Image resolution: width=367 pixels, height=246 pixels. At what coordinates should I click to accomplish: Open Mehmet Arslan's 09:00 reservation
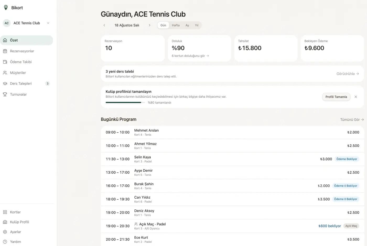[233, 132]
